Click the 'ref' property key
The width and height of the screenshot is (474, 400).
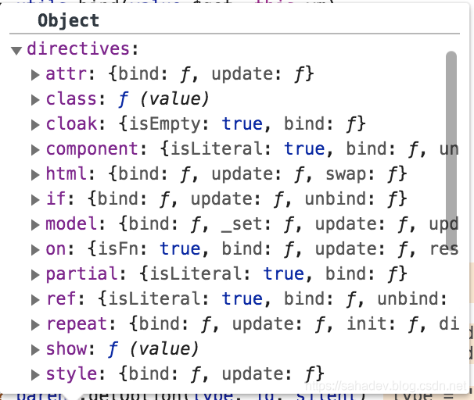pyautogui.click(x=61, y=299)
